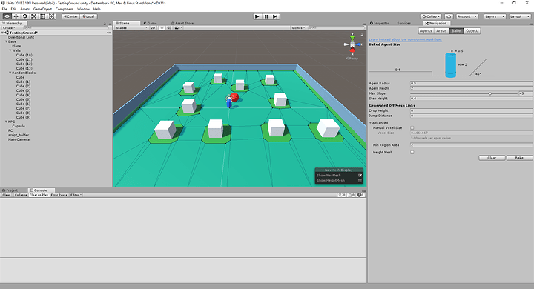Open the Layers dropdown
The width and height of the screenshot is (534, 289).
pyautogui.click(x=495, y=16)
